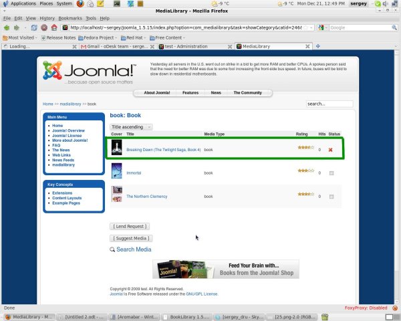Image resolution: width=401 pixels, height=321 pixels.
Task: Open the notes launcher in top panel
Action: point(100,3)
